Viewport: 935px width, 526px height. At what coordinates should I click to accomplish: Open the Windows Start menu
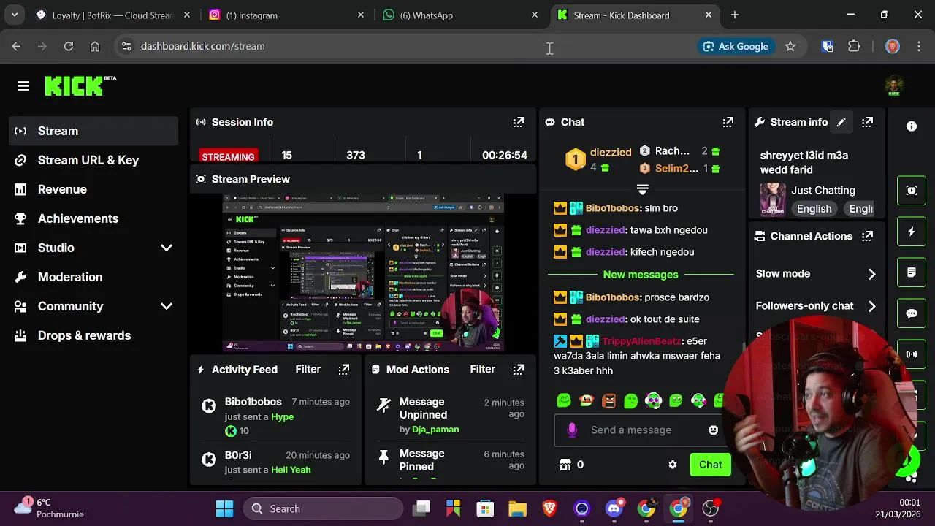tap(224, 508)
